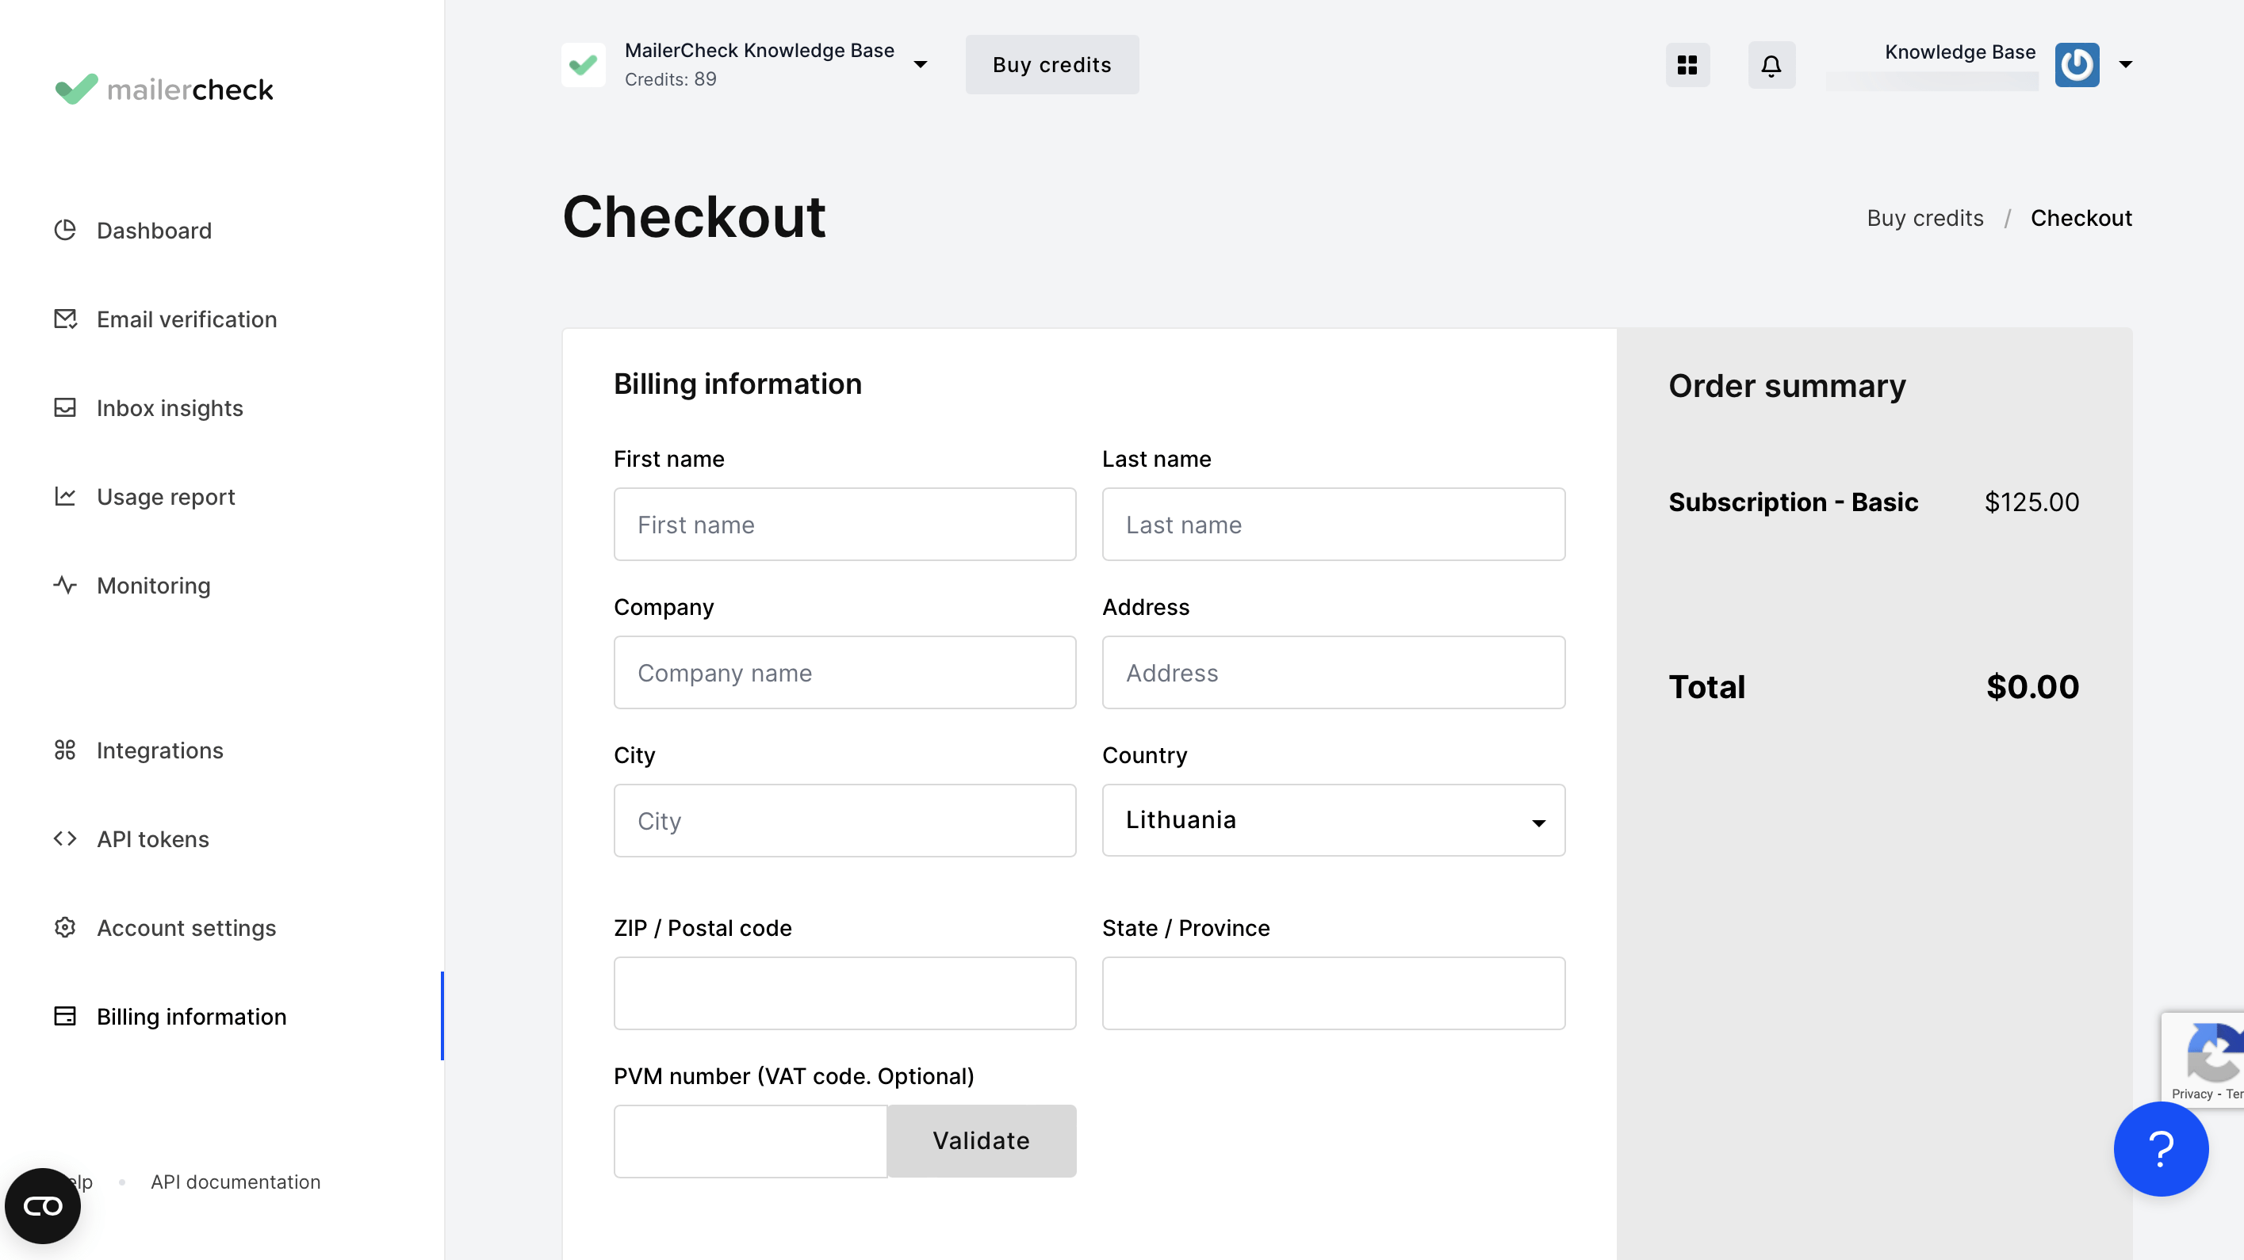The width and height of the screenshot is (2244, 1260).
Task: Click the First name input field
Action: point(844,524)
